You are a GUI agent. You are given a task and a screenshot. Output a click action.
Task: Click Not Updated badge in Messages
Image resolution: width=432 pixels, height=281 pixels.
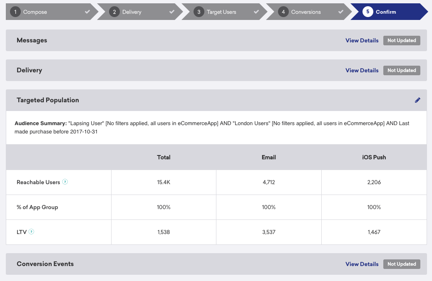tap(402, 40)
